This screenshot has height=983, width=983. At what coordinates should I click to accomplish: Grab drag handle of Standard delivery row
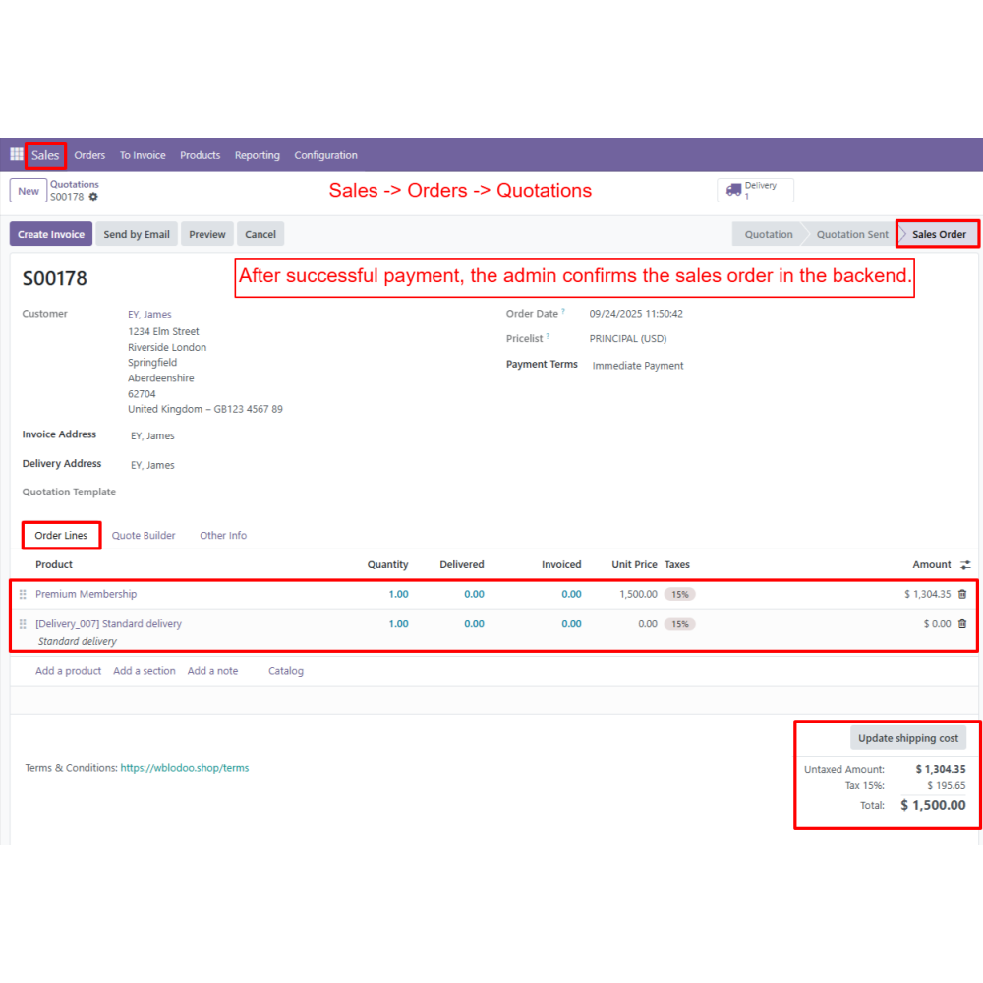[x=23, y=624]
